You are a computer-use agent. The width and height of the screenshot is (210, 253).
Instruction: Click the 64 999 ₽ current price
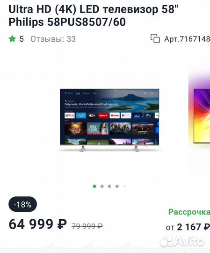click(x=38, y=224)
